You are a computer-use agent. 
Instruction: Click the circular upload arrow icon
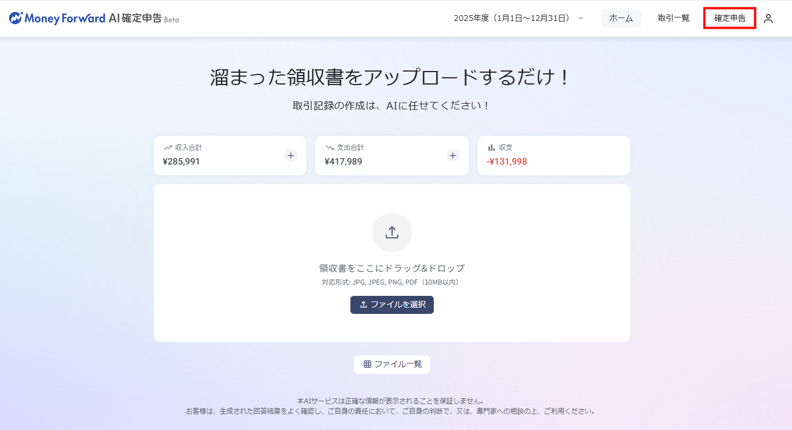pyautogui.click(x=392, y=232)
